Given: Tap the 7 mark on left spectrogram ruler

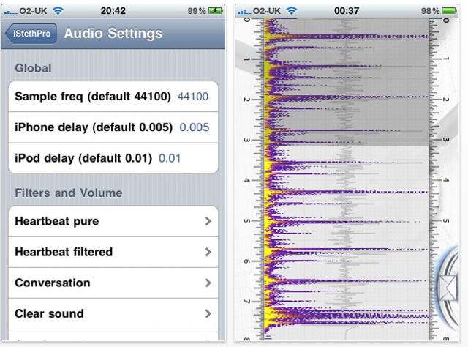Looking at the screenshot, I should pyautogui.click(x=247, y=302).
